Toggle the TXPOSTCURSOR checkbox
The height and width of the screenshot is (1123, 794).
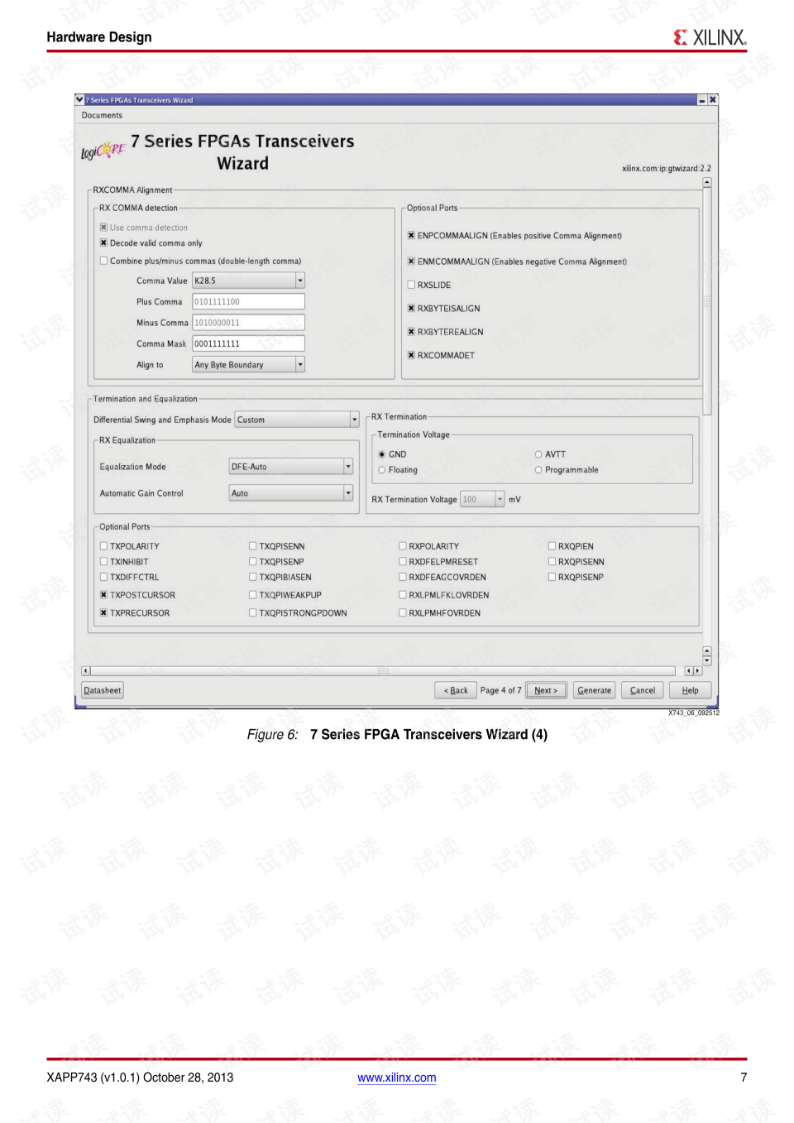tap(103, 595)
